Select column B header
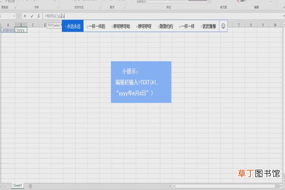 click(21, 25)
